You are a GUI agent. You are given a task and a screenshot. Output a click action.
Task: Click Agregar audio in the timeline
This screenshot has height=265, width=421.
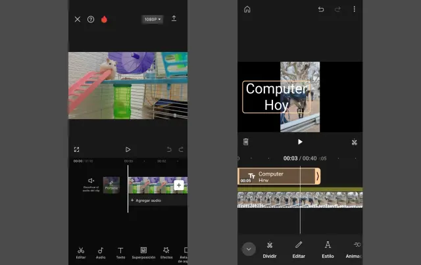coord(147,200)
